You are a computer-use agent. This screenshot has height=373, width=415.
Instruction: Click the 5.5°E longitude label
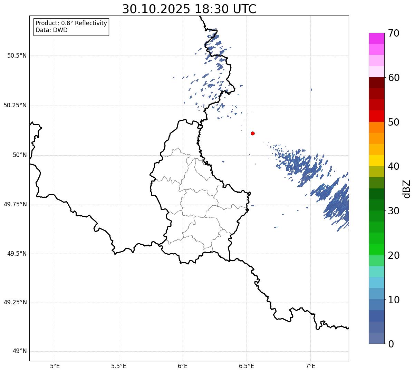pos(119,366)
